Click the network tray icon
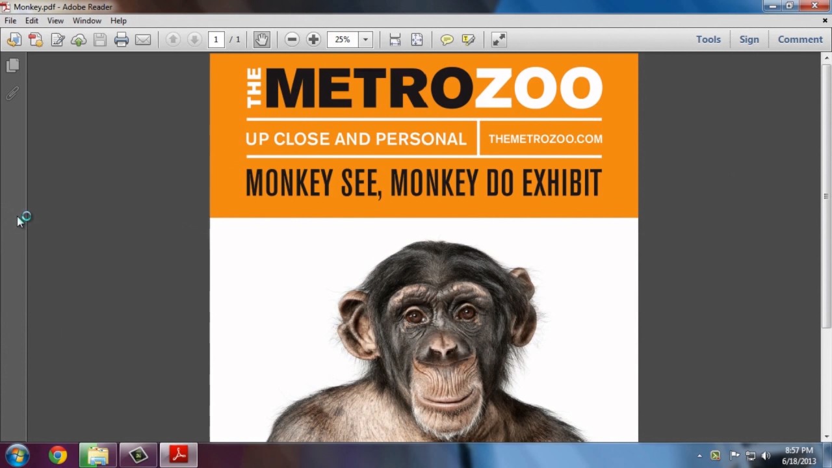Image resolution: width=832 pixels, height=468 pixels. pos(750,456)
